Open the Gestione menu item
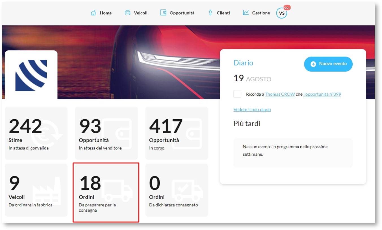 [x=257, y=13]
